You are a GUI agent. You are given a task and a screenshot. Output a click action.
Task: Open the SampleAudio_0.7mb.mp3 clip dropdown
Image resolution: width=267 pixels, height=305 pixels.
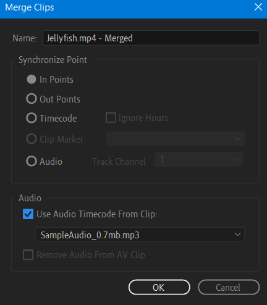pos(140,235)
